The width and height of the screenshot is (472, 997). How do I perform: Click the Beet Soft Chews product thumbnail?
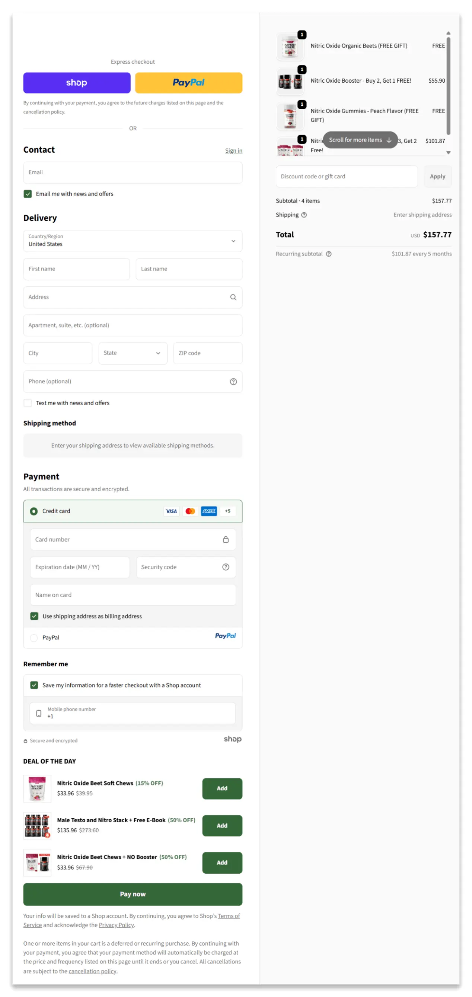[37, 789]
